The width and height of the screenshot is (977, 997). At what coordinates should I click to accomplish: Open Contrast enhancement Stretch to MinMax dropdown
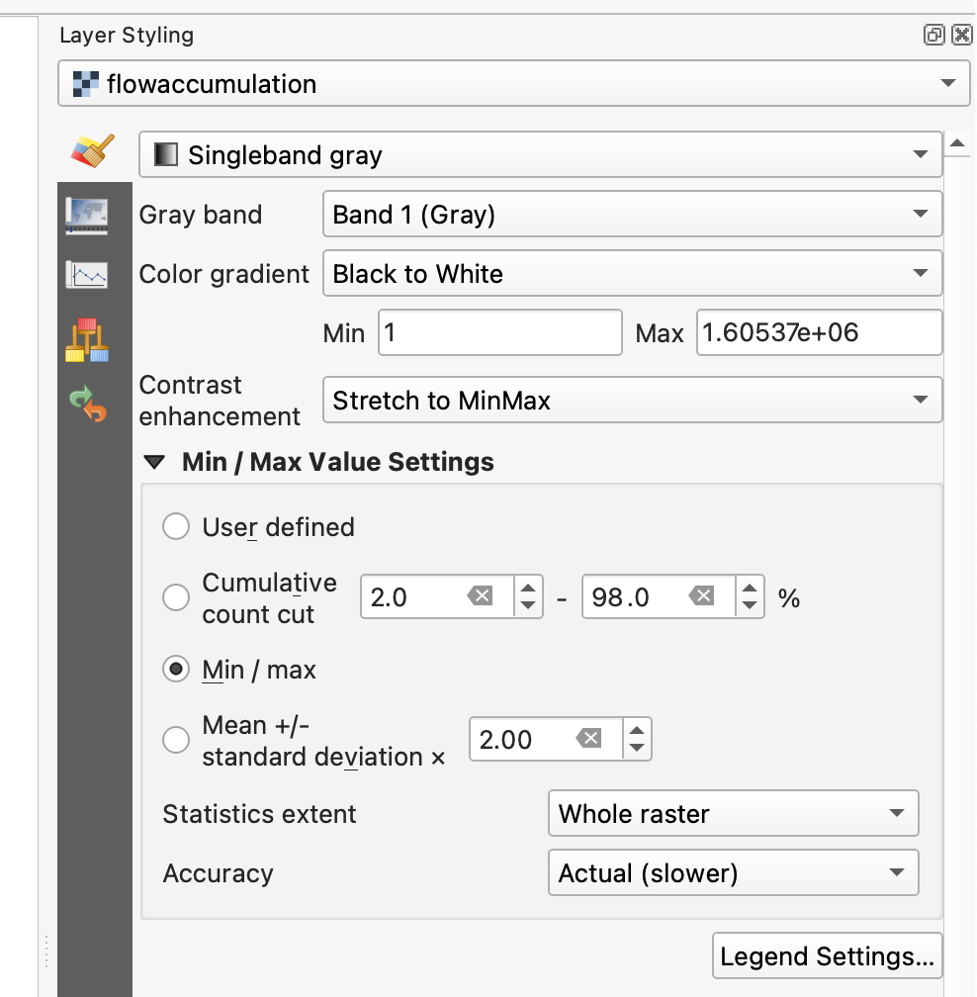pos(632,401)
